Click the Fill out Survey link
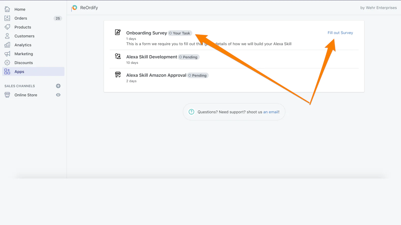The height and width of the screenshot is (225, 401). [x=340, y=33]
